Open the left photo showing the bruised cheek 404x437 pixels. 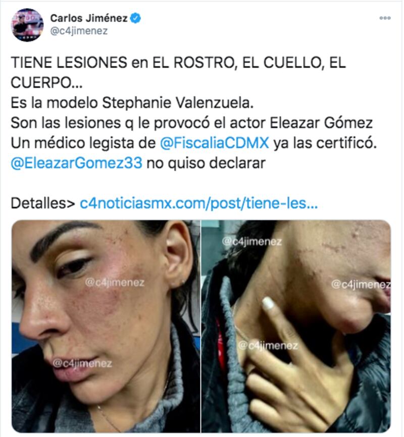106,326
